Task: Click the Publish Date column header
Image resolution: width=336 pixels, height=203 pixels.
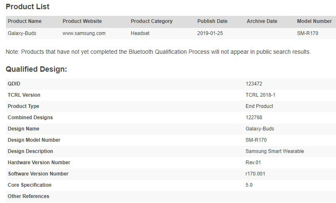Action: pyautogui.click(x=212, y=21)
